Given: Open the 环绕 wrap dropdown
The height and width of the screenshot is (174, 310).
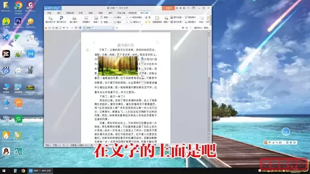Looking at the screenshot, I should coord(201,19).
